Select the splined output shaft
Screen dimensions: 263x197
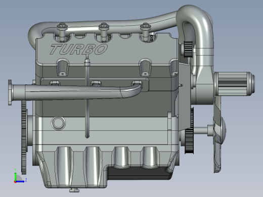tap(234, 84)
